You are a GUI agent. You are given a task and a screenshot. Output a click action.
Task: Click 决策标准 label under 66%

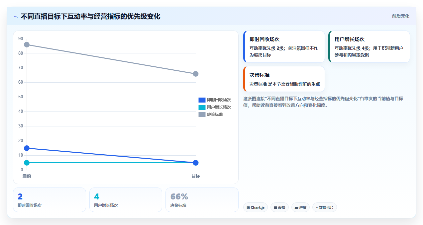[x=178, y=205]
